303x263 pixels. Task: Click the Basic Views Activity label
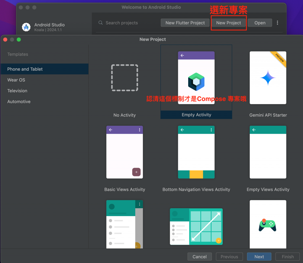(x=125, y=190)
